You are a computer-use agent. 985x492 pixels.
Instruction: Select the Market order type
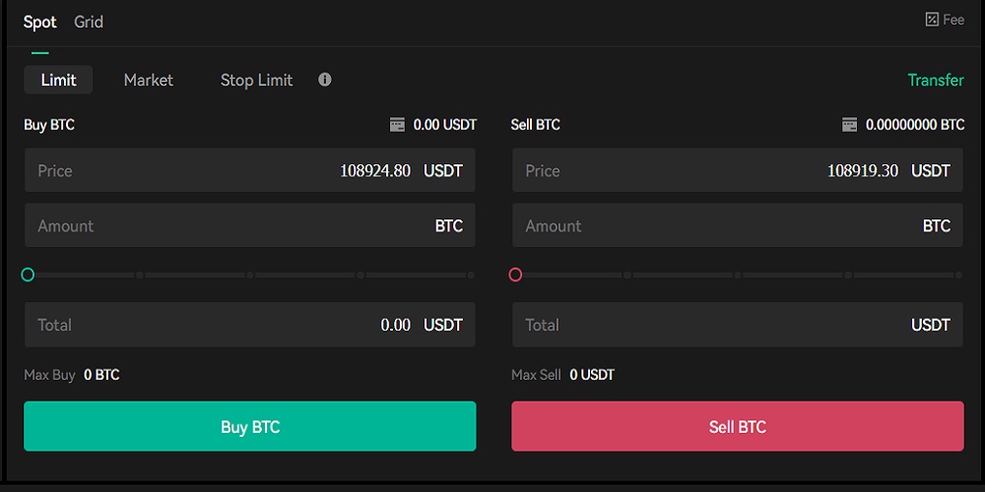click(x=149, y=80)
